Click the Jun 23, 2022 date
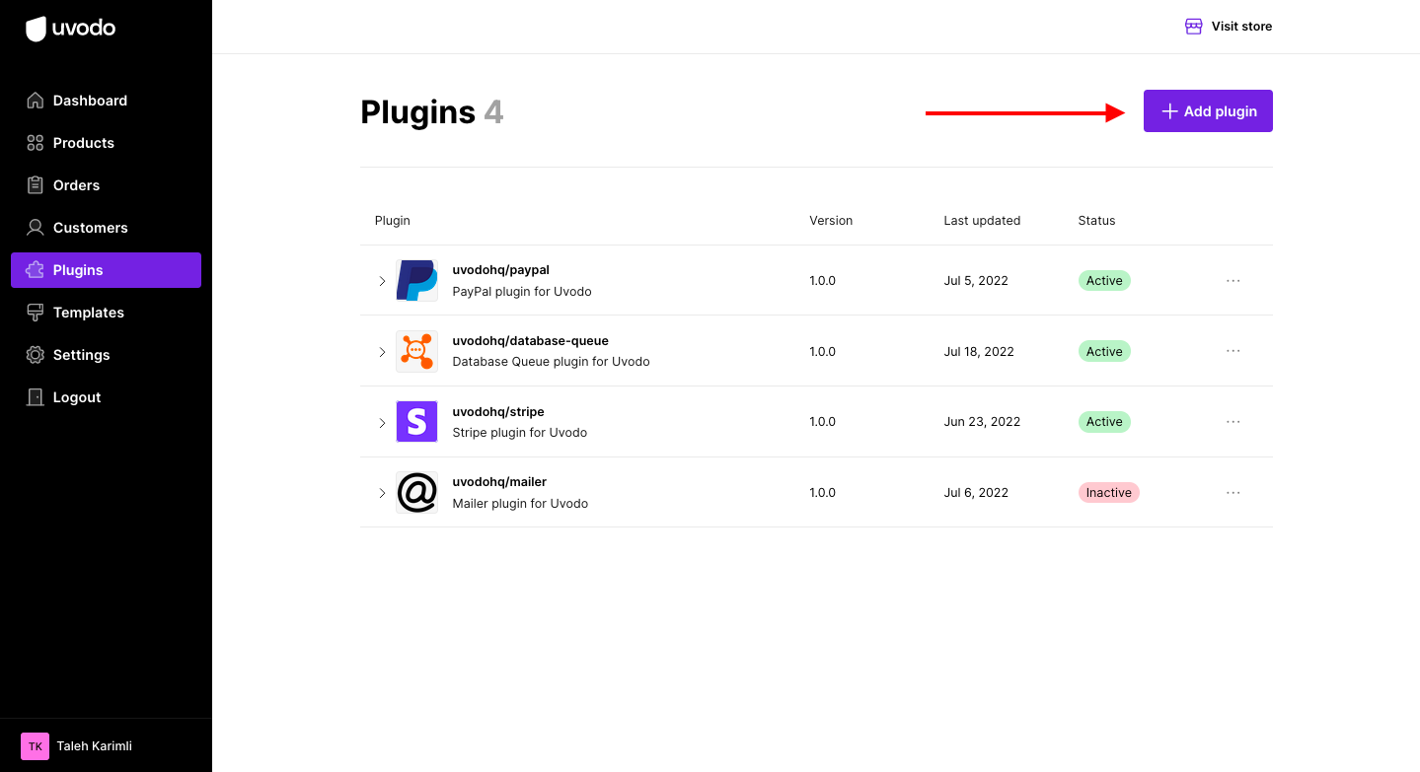This screenshot has height=772, width=1420. point(982,422)
